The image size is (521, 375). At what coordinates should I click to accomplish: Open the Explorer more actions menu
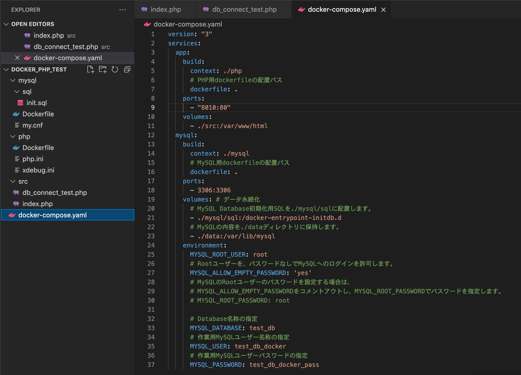[123, 10]
